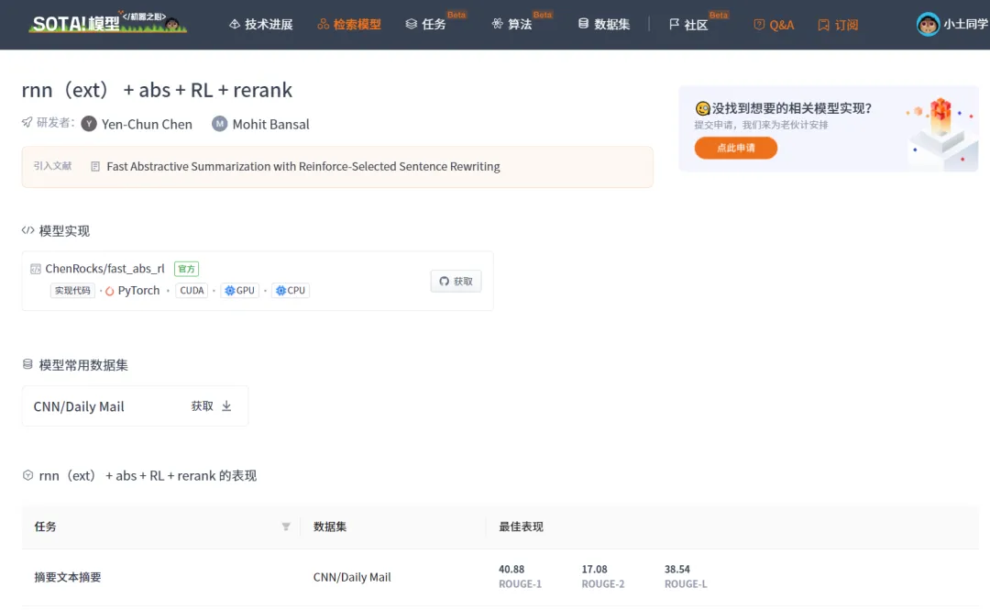Click the 数据集 column header

pos(330,527)
